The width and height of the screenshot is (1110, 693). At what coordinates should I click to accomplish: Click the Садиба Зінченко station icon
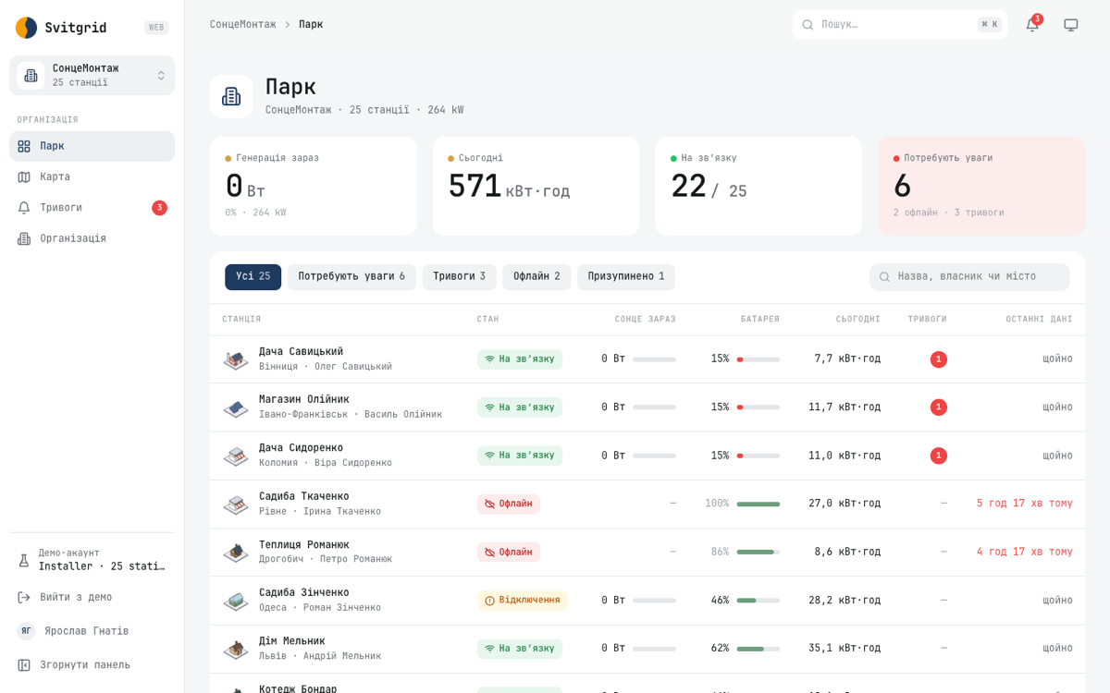pyautogui.click(x=236, y=601)
